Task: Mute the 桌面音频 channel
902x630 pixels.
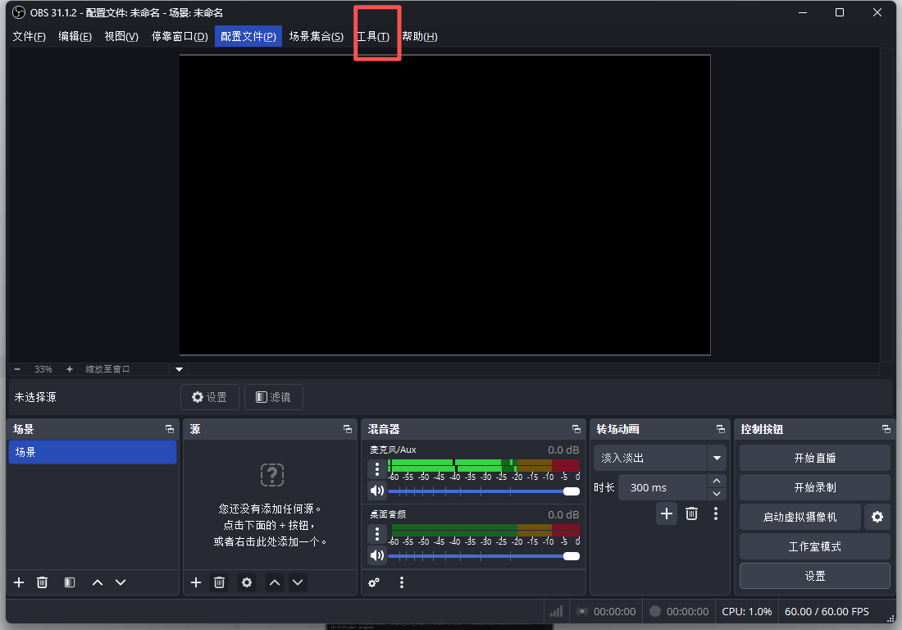Action: click(x=377, y=555)
